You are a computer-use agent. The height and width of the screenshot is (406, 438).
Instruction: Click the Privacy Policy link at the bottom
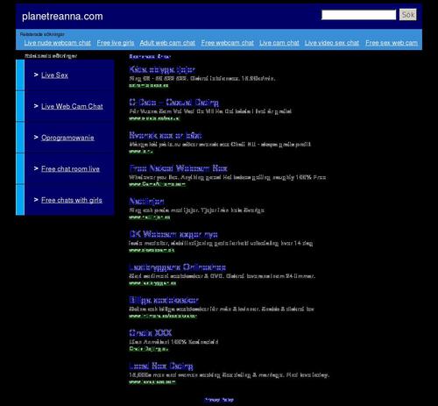(x=219, y=400)
